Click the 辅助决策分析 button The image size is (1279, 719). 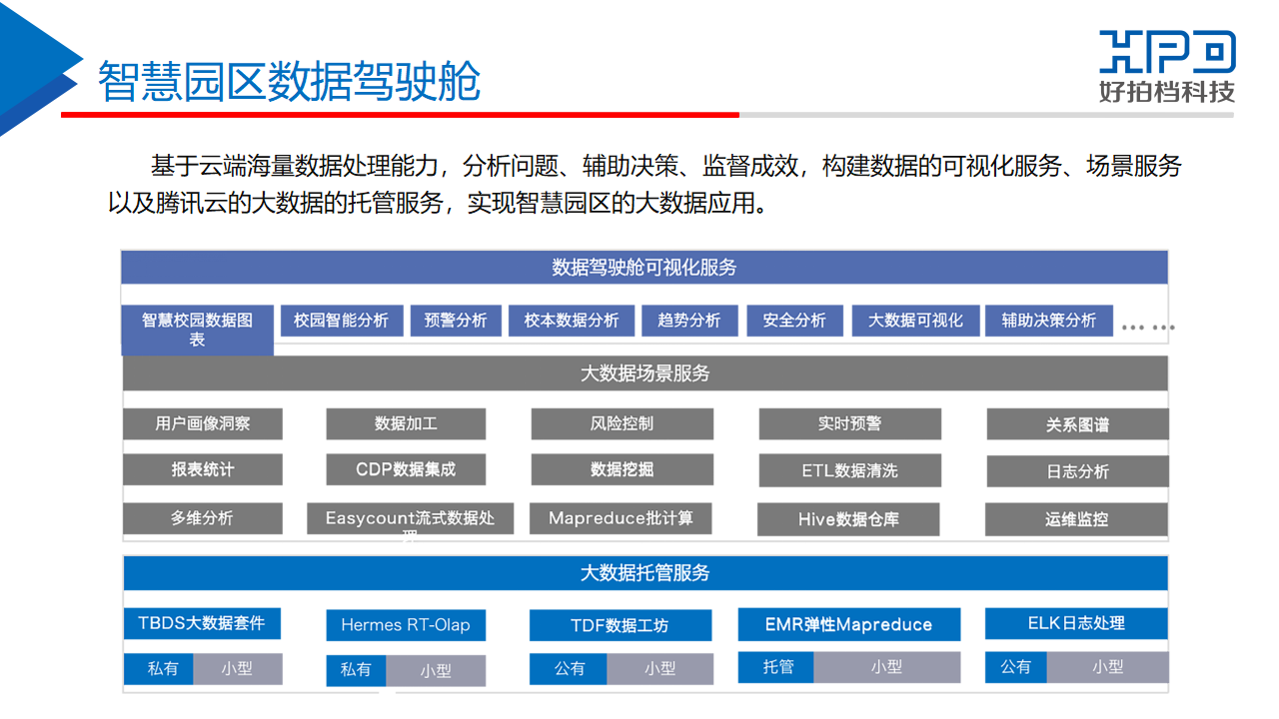click(x=1048, y=321)
